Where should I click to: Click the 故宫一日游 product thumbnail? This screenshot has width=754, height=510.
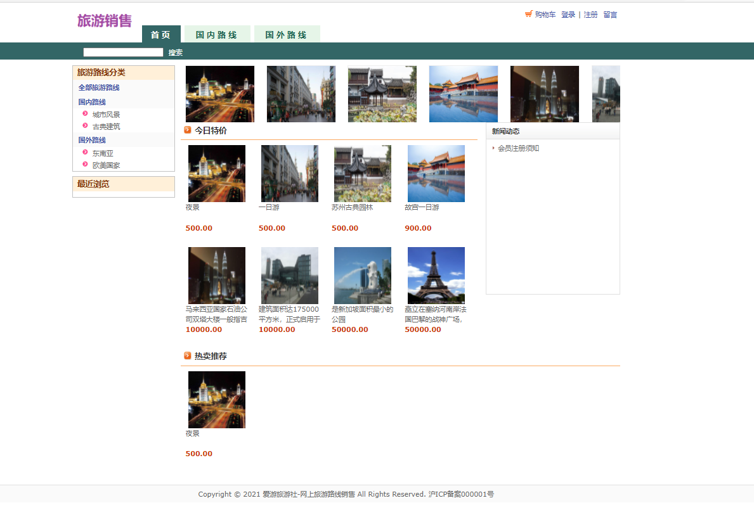tap(436, 173)
